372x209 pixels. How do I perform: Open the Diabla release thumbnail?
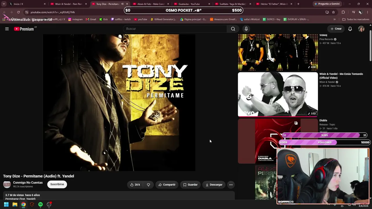pyautogui.click(x=278, y=141)
